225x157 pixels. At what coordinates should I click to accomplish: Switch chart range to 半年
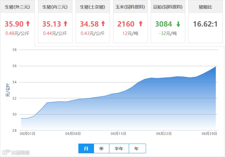(119, 149)
